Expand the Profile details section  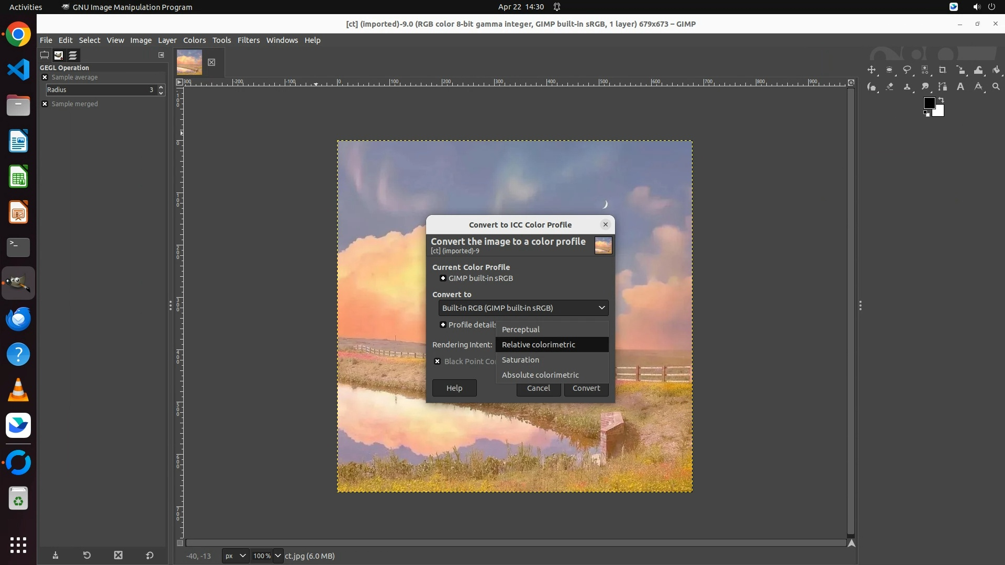click(x=443, y=325)
